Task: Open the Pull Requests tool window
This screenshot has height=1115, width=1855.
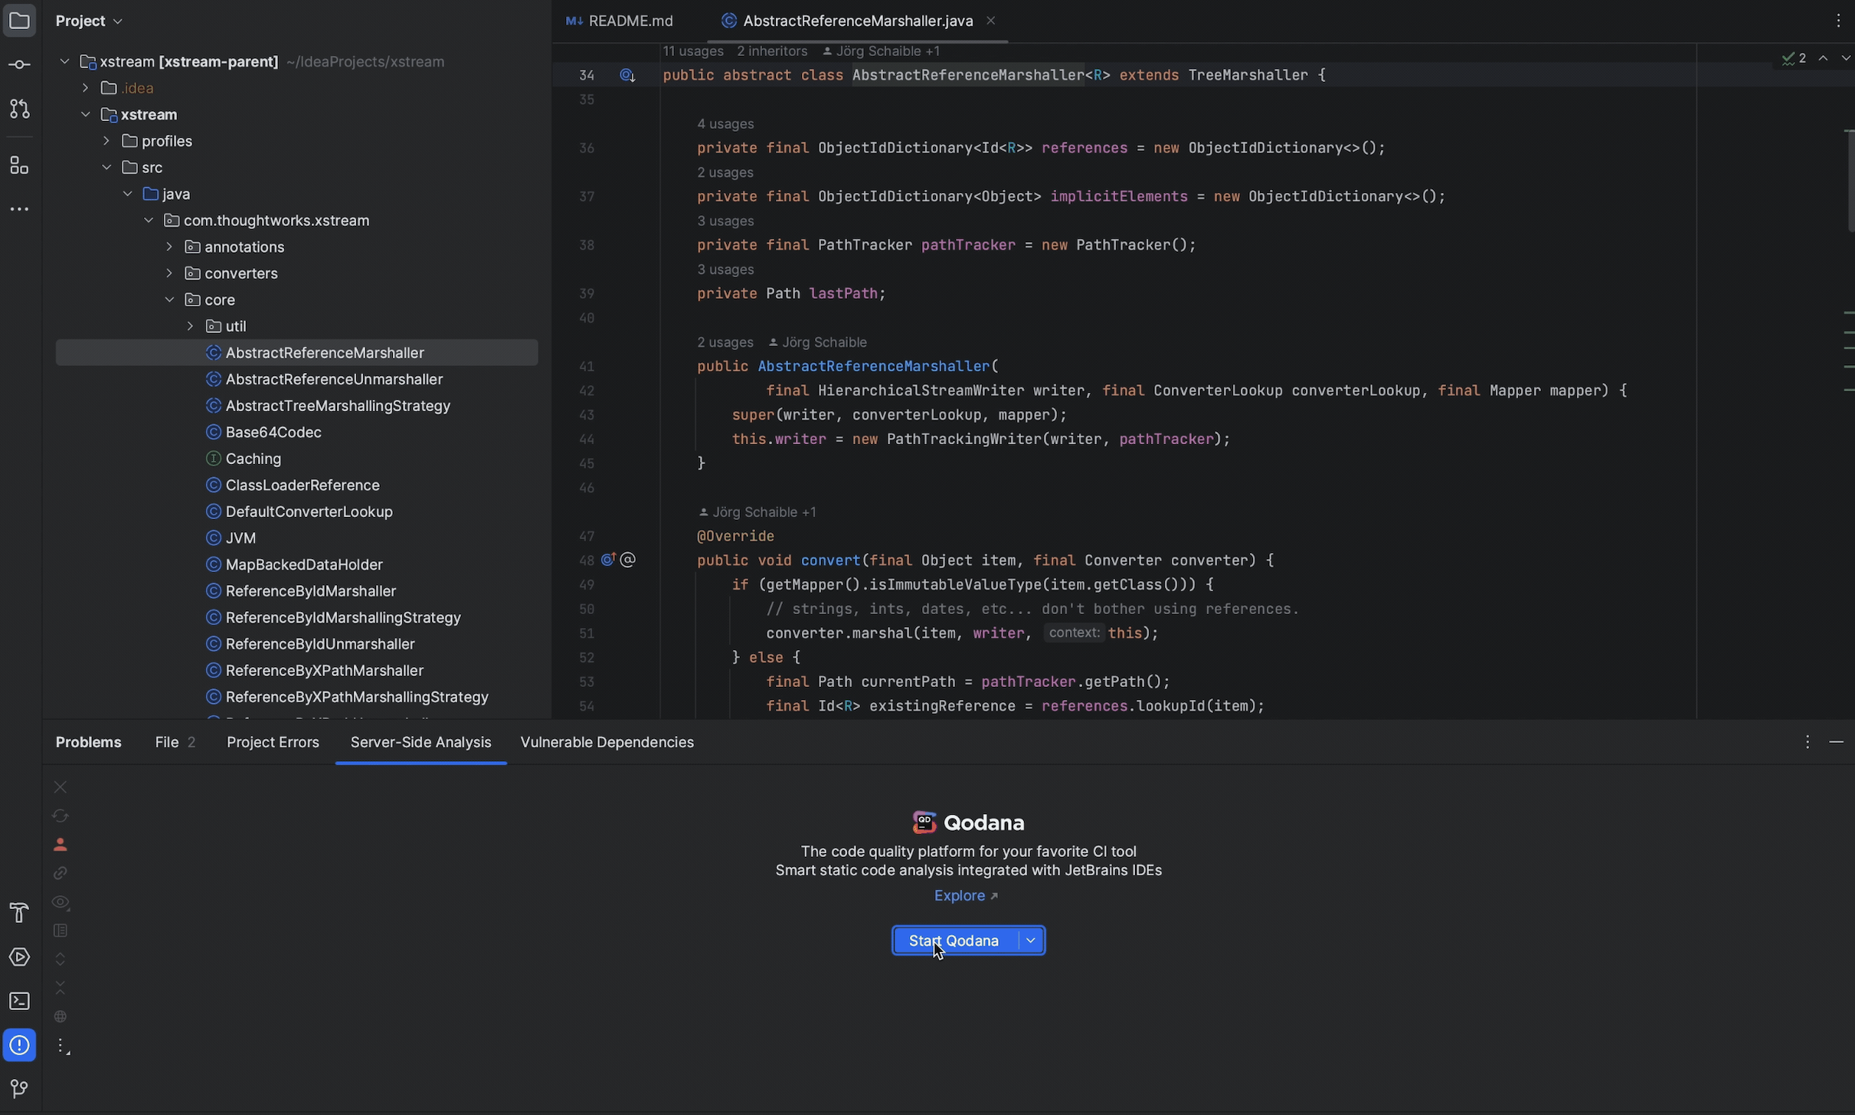Action: [19, 109]
